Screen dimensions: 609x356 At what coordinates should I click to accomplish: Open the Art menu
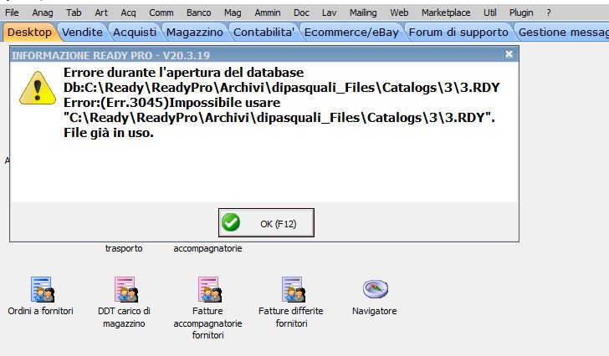[101, 13]
